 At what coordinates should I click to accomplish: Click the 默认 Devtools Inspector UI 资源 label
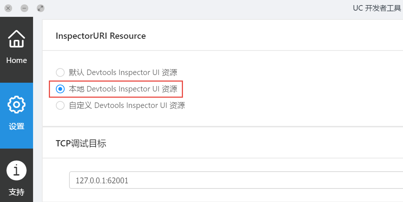pyautogui.click(x=123, y=72)
